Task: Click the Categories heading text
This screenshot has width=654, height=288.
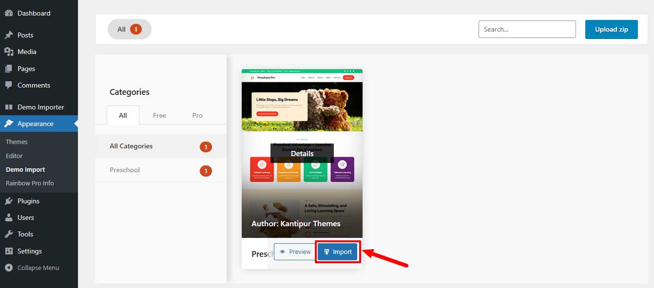Action: [x=130, y=92]
